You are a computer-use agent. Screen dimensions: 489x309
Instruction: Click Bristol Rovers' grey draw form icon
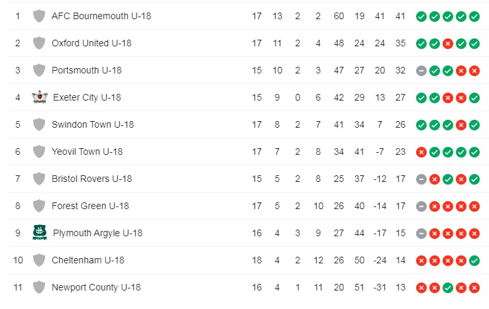coord(421,179)
